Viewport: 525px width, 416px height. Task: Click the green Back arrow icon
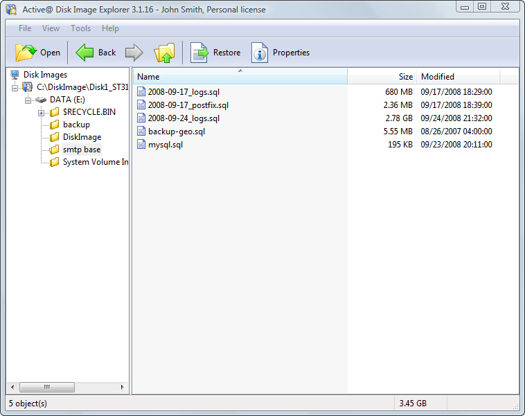84,53
